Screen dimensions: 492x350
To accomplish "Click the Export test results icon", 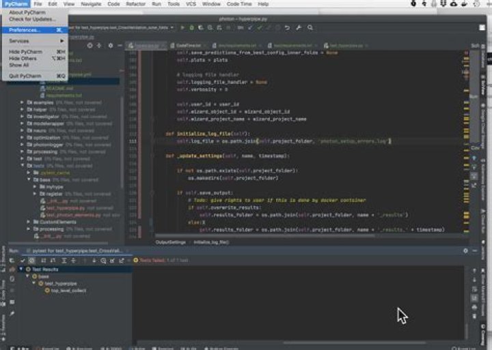I will pyautogui.click(x=122, y=261).
